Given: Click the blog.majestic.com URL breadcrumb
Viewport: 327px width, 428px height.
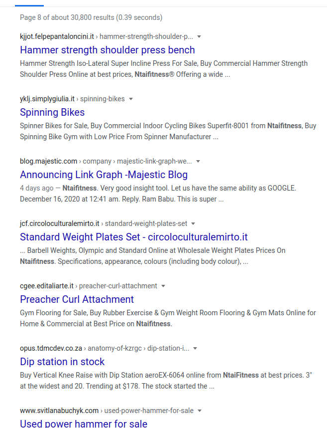Looking at the screenshot, I should point(106,161).
